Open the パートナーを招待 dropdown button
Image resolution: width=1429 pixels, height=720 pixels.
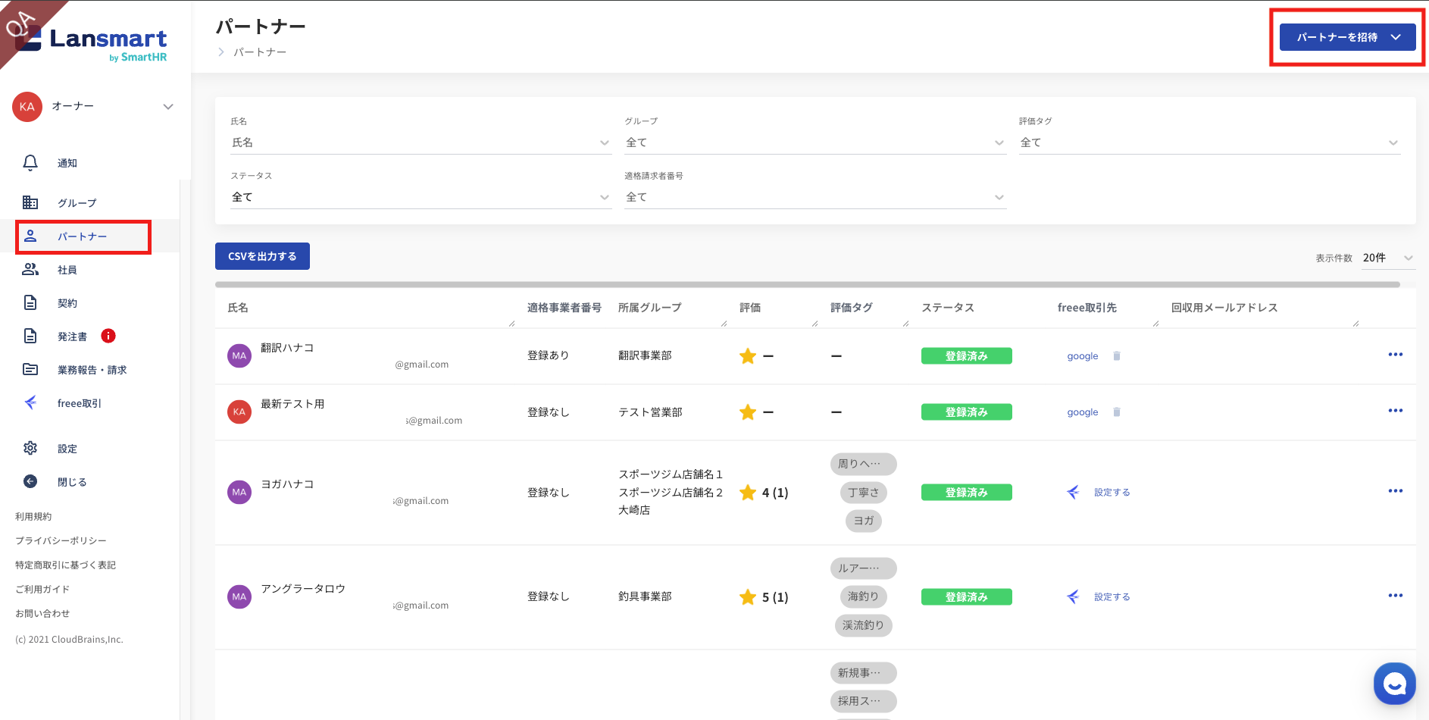pos(1347,37)
